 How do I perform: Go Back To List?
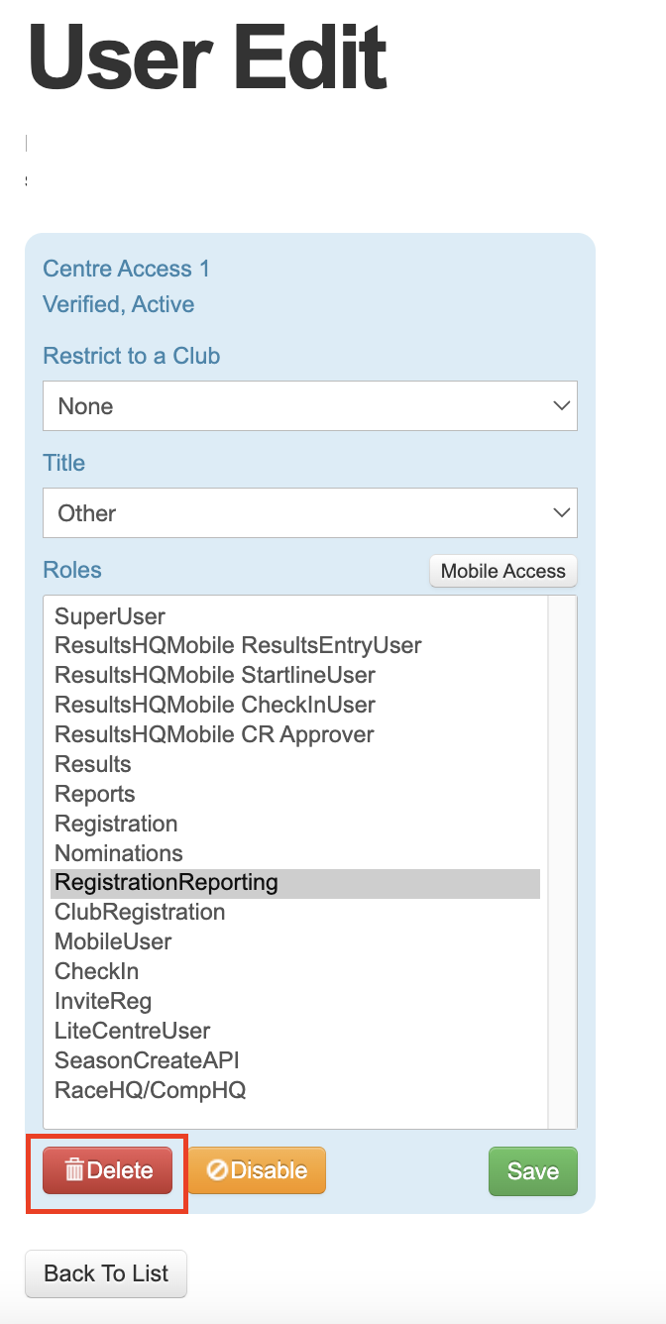106,1273
